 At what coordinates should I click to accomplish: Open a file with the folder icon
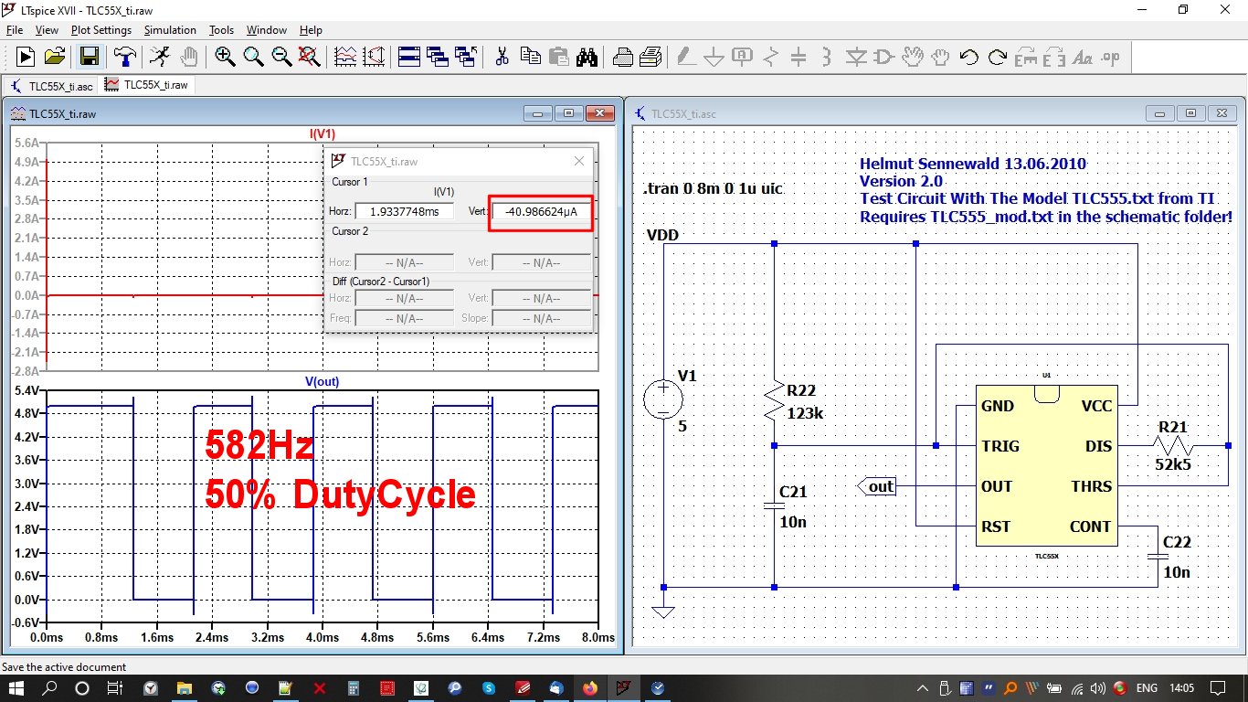[55, 57]
